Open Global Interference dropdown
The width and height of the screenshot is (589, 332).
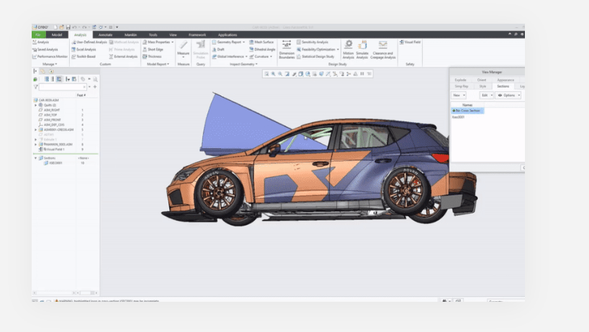coord(246,57)
